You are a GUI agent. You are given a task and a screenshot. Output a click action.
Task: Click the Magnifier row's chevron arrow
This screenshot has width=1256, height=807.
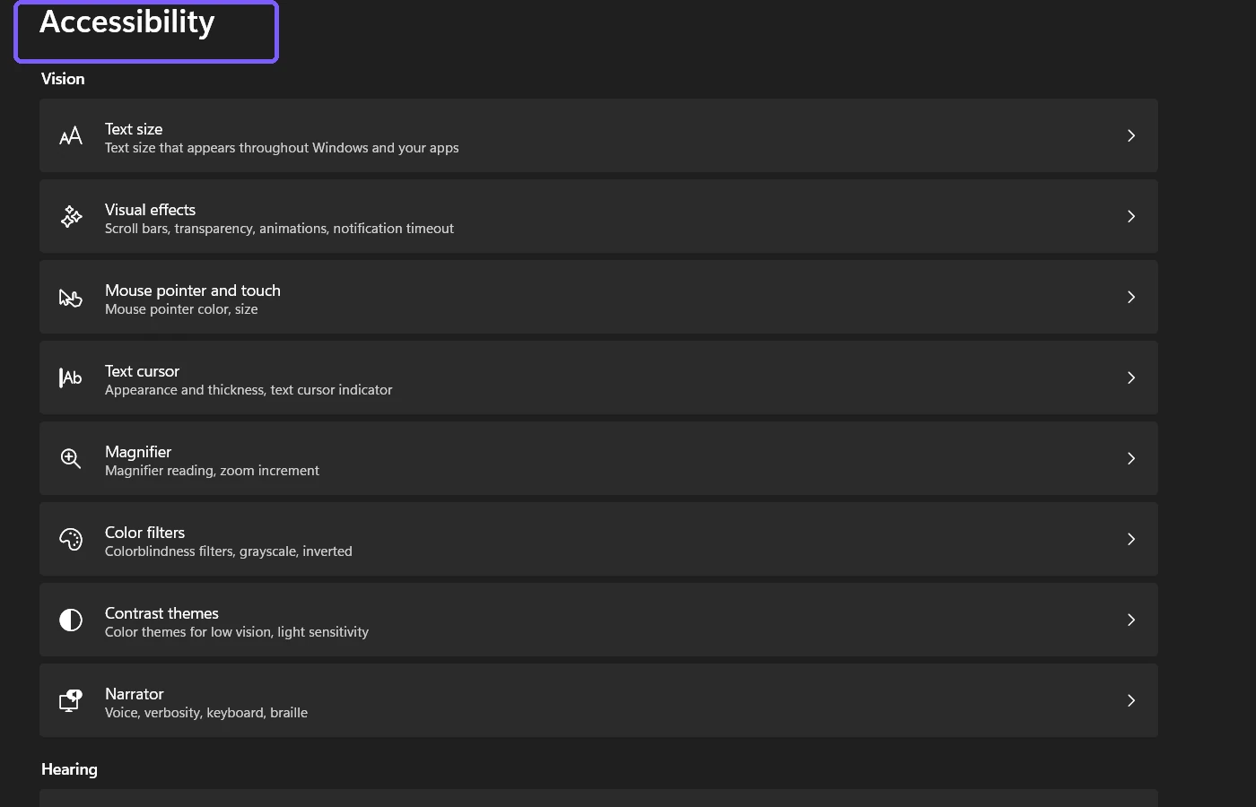[x=1131, y=458]
